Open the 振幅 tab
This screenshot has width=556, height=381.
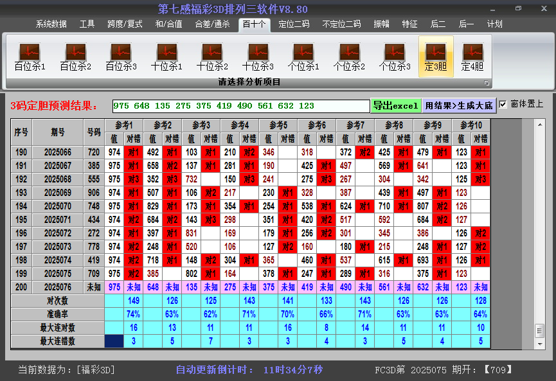(382, 24)
